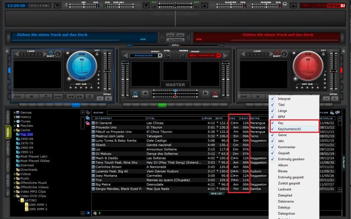
Task: Collapse the LATINO folder
Action: click(x=19, y=201)
